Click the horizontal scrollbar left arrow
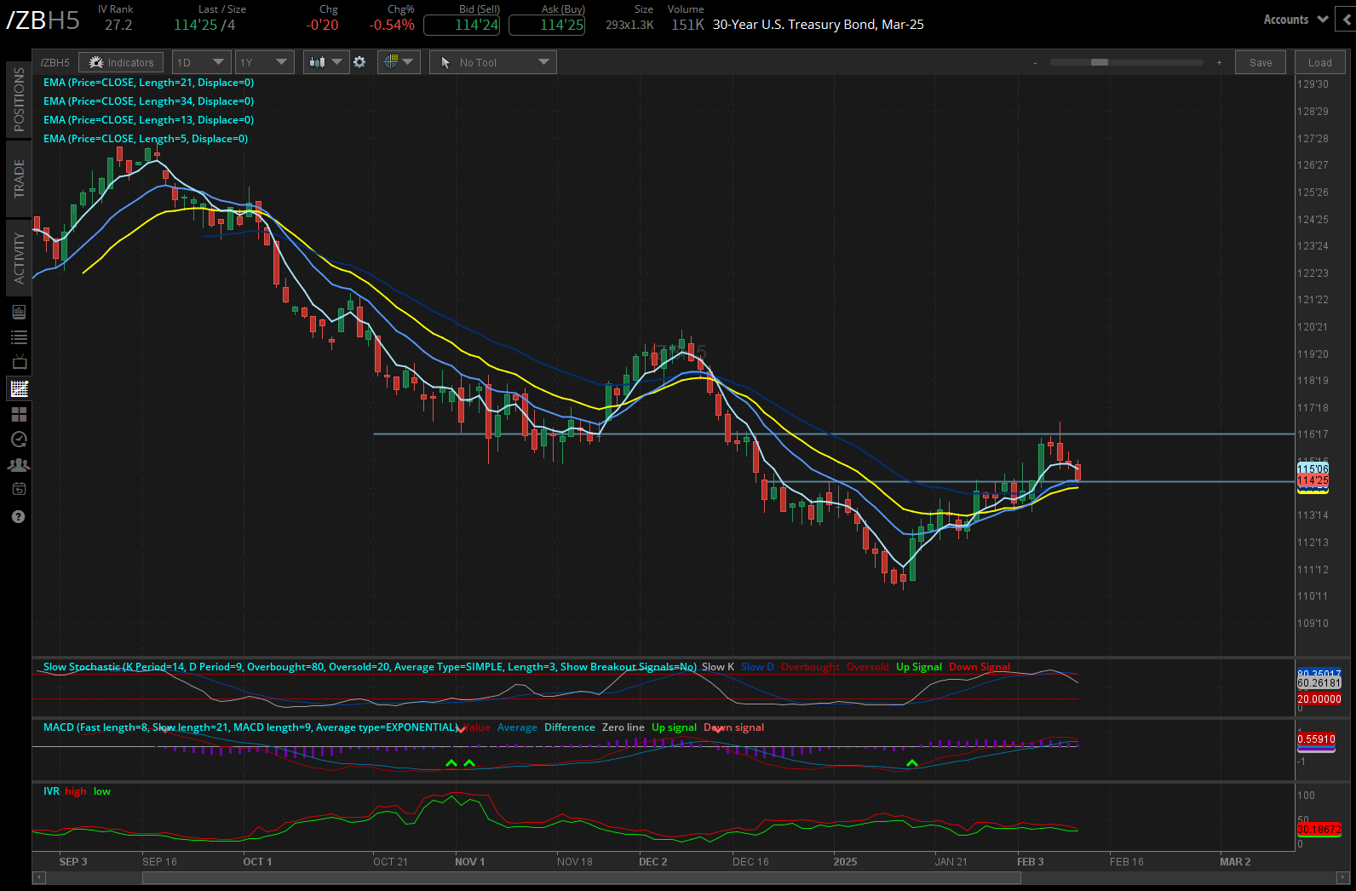The height and width of the screenshot is (891, 1356). [38, 877]
